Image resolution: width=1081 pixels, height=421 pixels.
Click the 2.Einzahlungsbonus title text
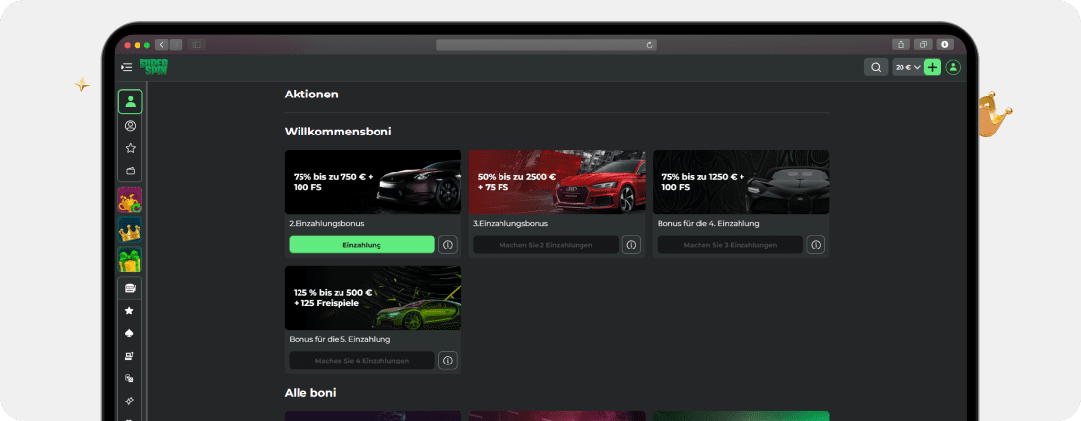click(327, 224)
